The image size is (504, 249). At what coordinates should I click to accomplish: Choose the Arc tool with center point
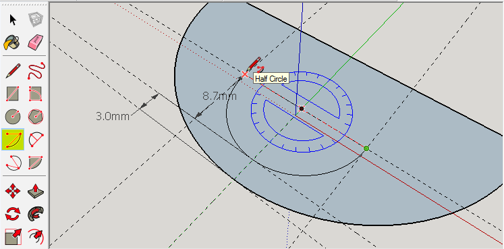click(x=36, y=140)
